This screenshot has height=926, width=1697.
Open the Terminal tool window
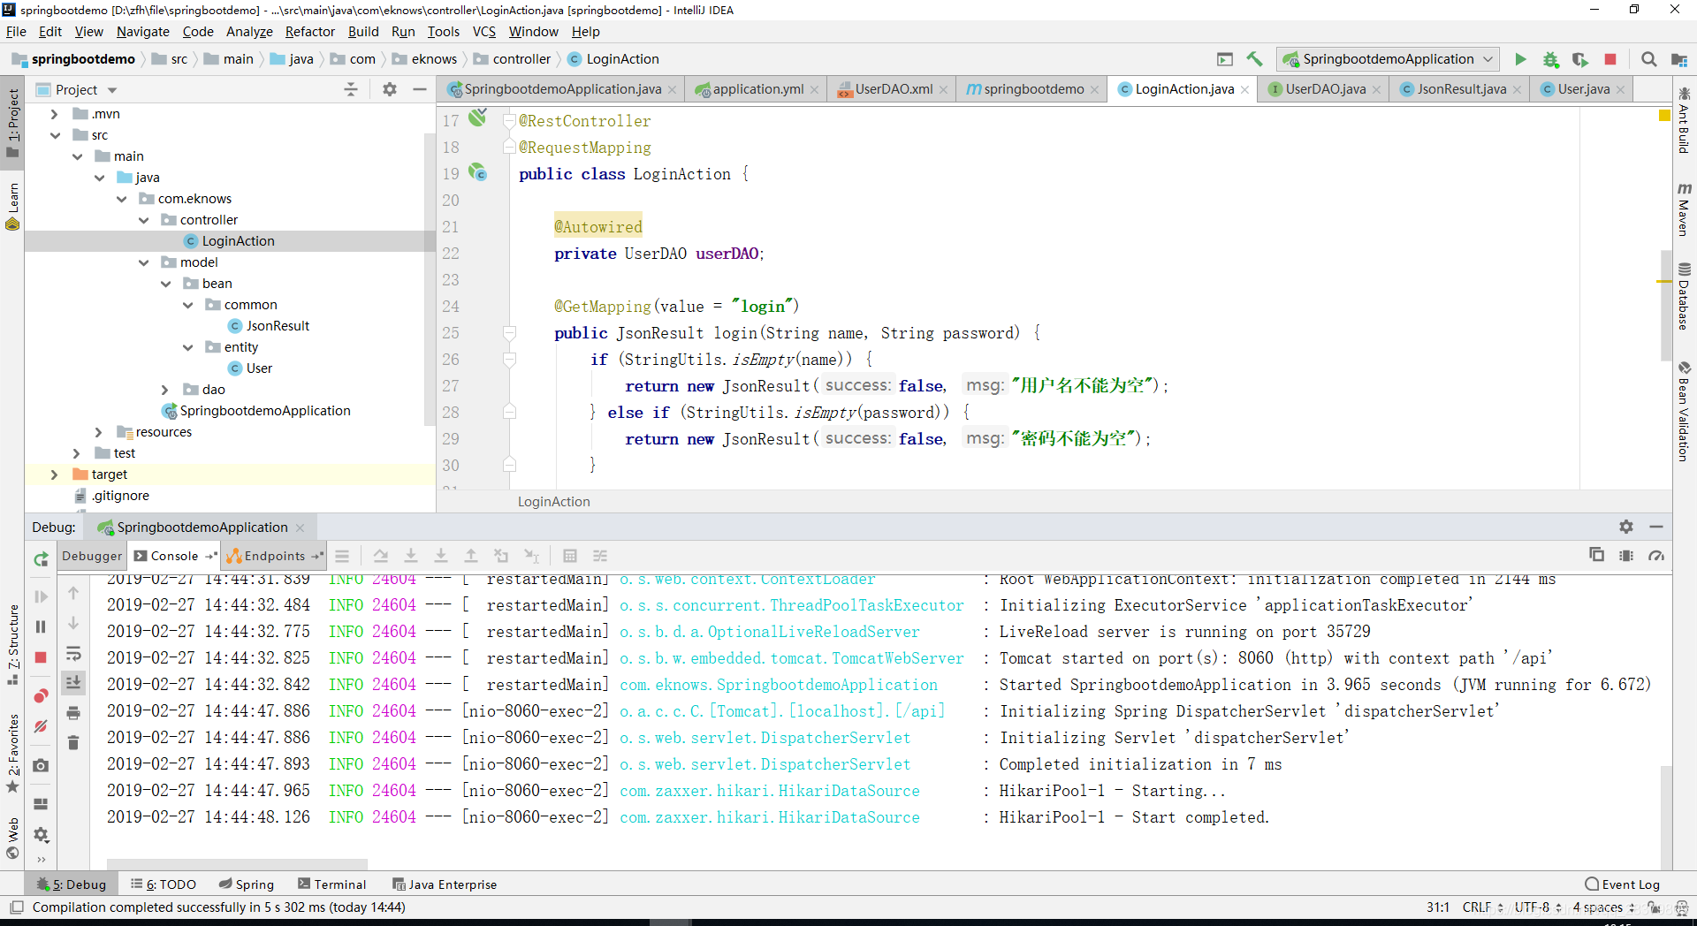pyautogui.click(x=331, y=884)
